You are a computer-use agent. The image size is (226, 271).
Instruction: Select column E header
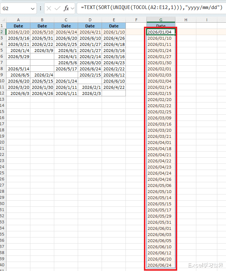[114, 20]
